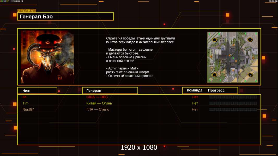278x156 pixels.
Task: Click the orange building icon on map's left edge
Action: (211, 56)
